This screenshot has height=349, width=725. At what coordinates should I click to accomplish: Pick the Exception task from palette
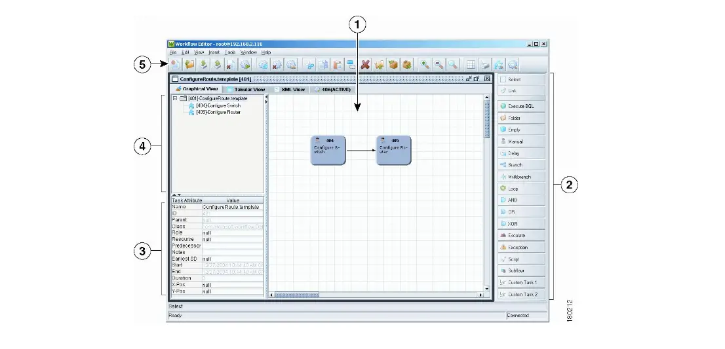tap(522, 248)
